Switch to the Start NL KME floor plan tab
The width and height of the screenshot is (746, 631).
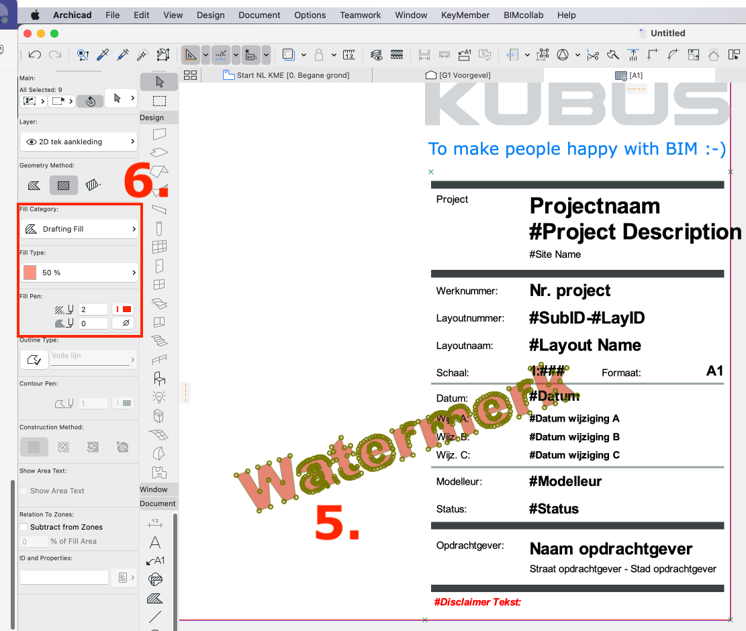287,75
